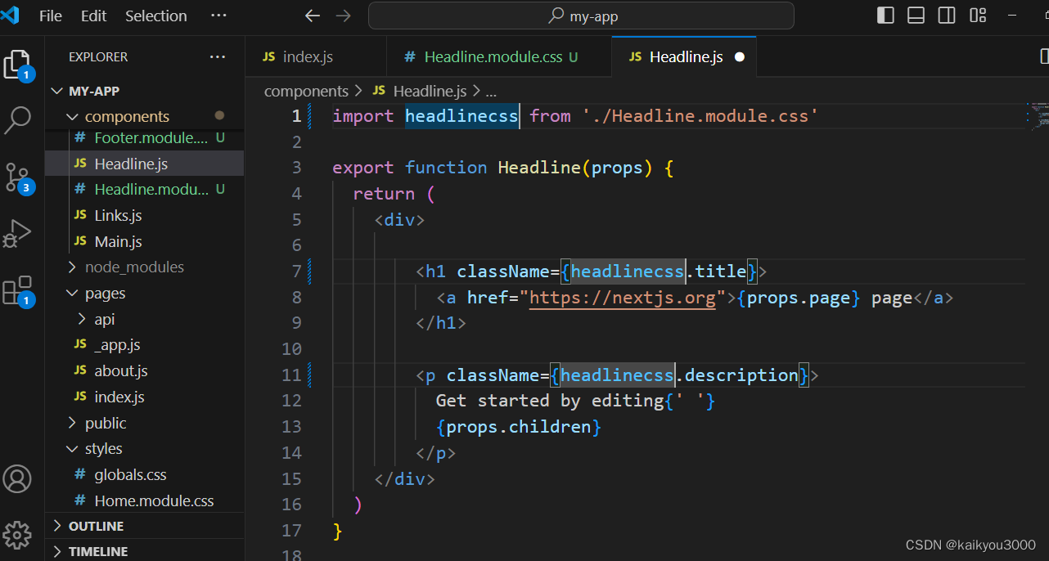Open the Run and Debug view
The height and width of the screenshot is (561, 1049).
18,233
